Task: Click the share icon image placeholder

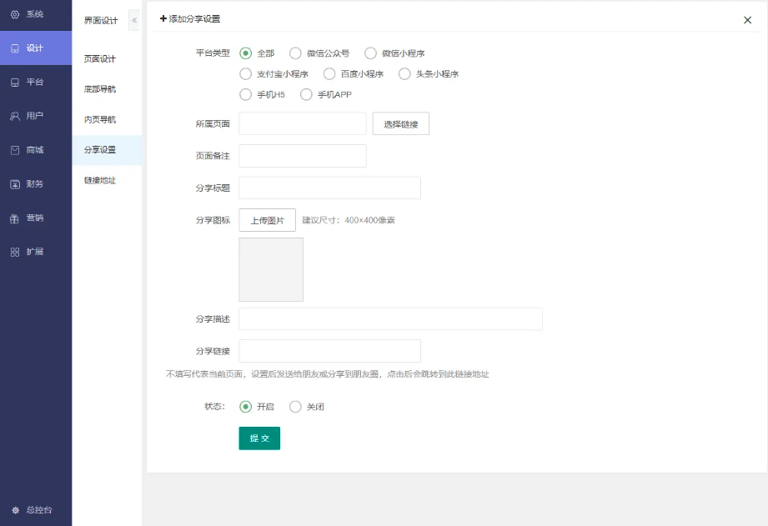Action: (271, 270)
